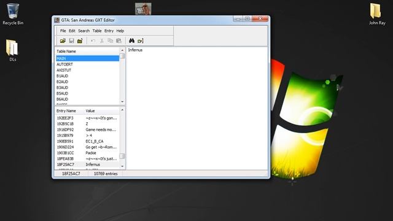Select the MAIN table row
Image resolution: width=393 pixels, height=221 pixels.
pos(87,58)
